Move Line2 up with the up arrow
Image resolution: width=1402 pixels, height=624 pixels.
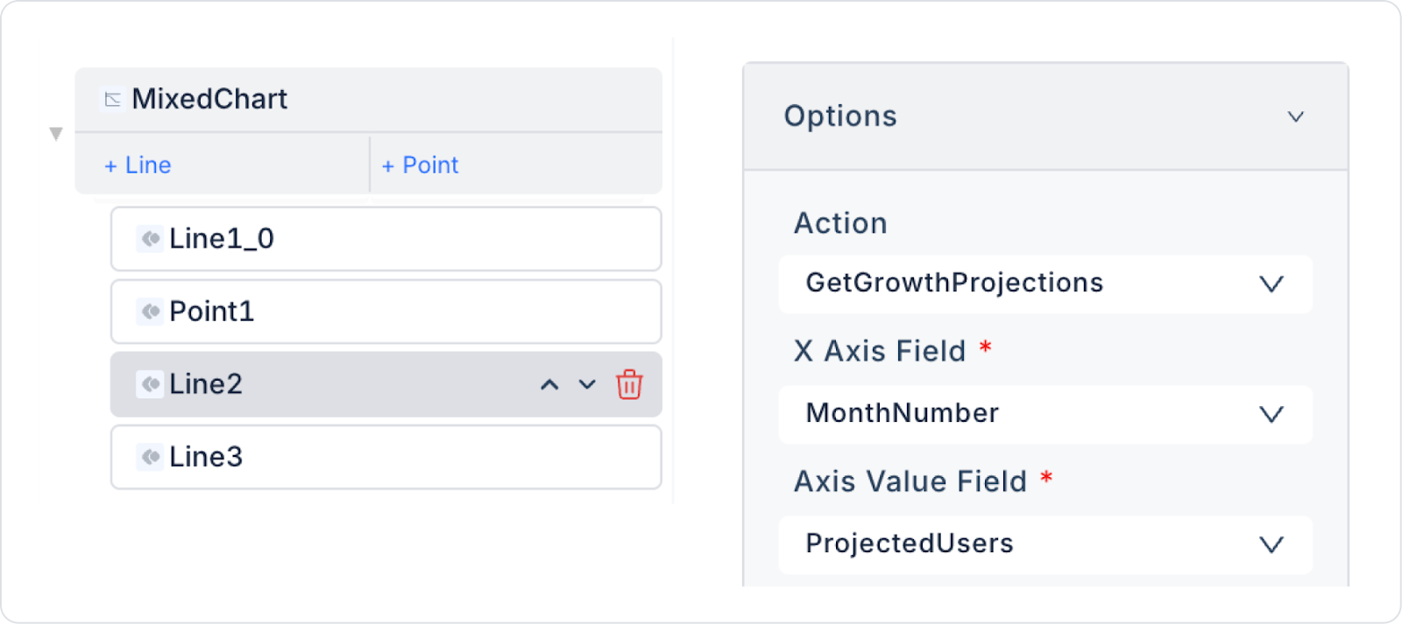pos(549,384)
